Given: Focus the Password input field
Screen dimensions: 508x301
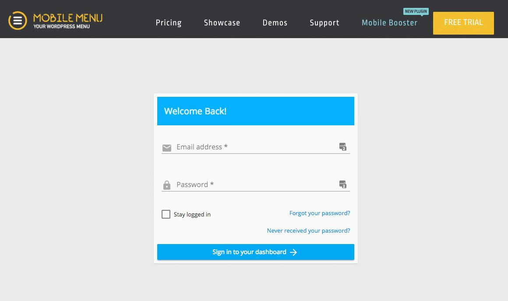Looking at the screenshot, I should tap(256, 184).
